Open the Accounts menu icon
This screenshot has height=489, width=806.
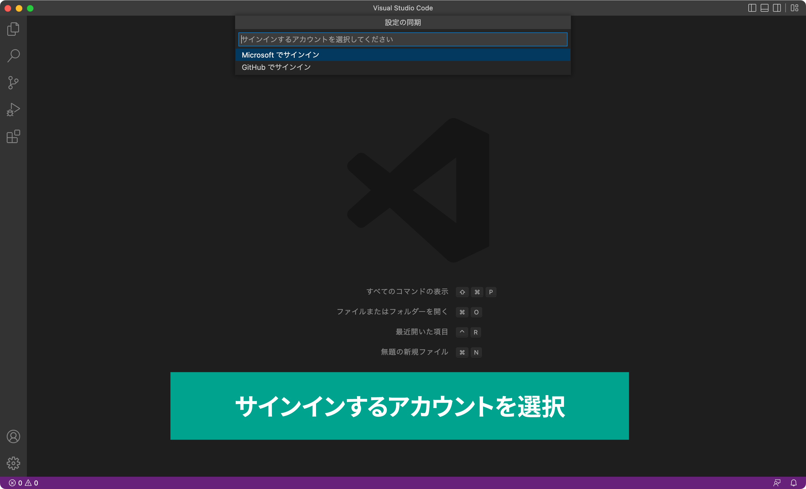(x=13, y=436)
